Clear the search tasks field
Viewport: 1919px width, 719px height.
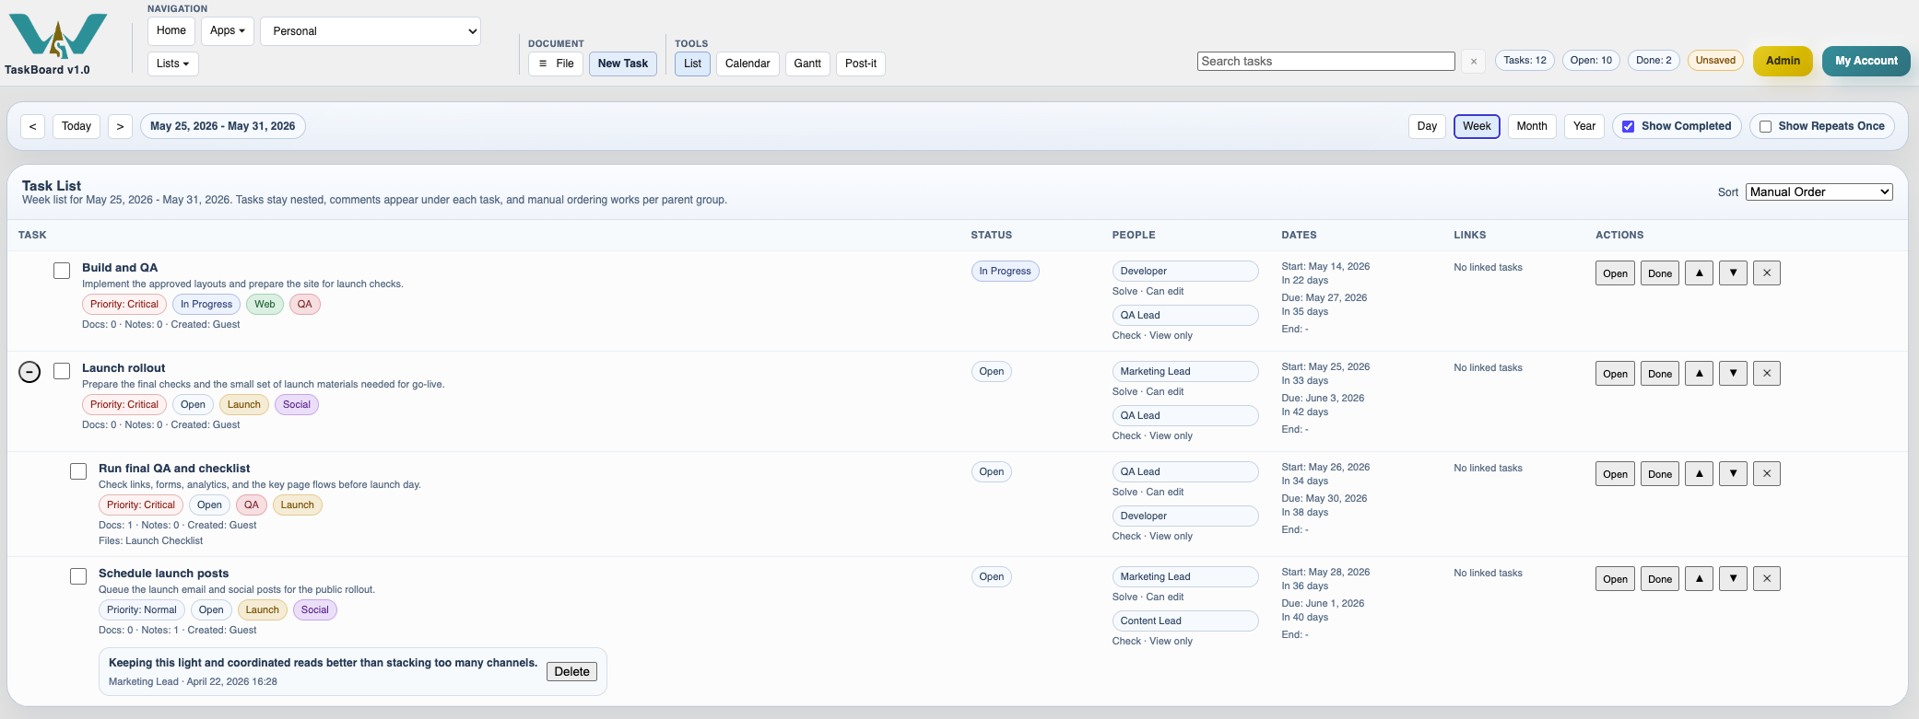tap(1474, 62)
